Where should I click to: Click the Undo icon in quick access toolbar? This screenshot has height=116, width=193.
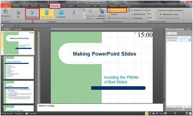click(x=6, y=25)
